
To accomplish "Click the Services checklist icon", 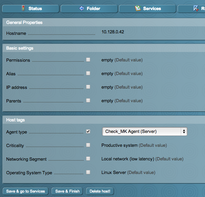I will pos(138,8).
